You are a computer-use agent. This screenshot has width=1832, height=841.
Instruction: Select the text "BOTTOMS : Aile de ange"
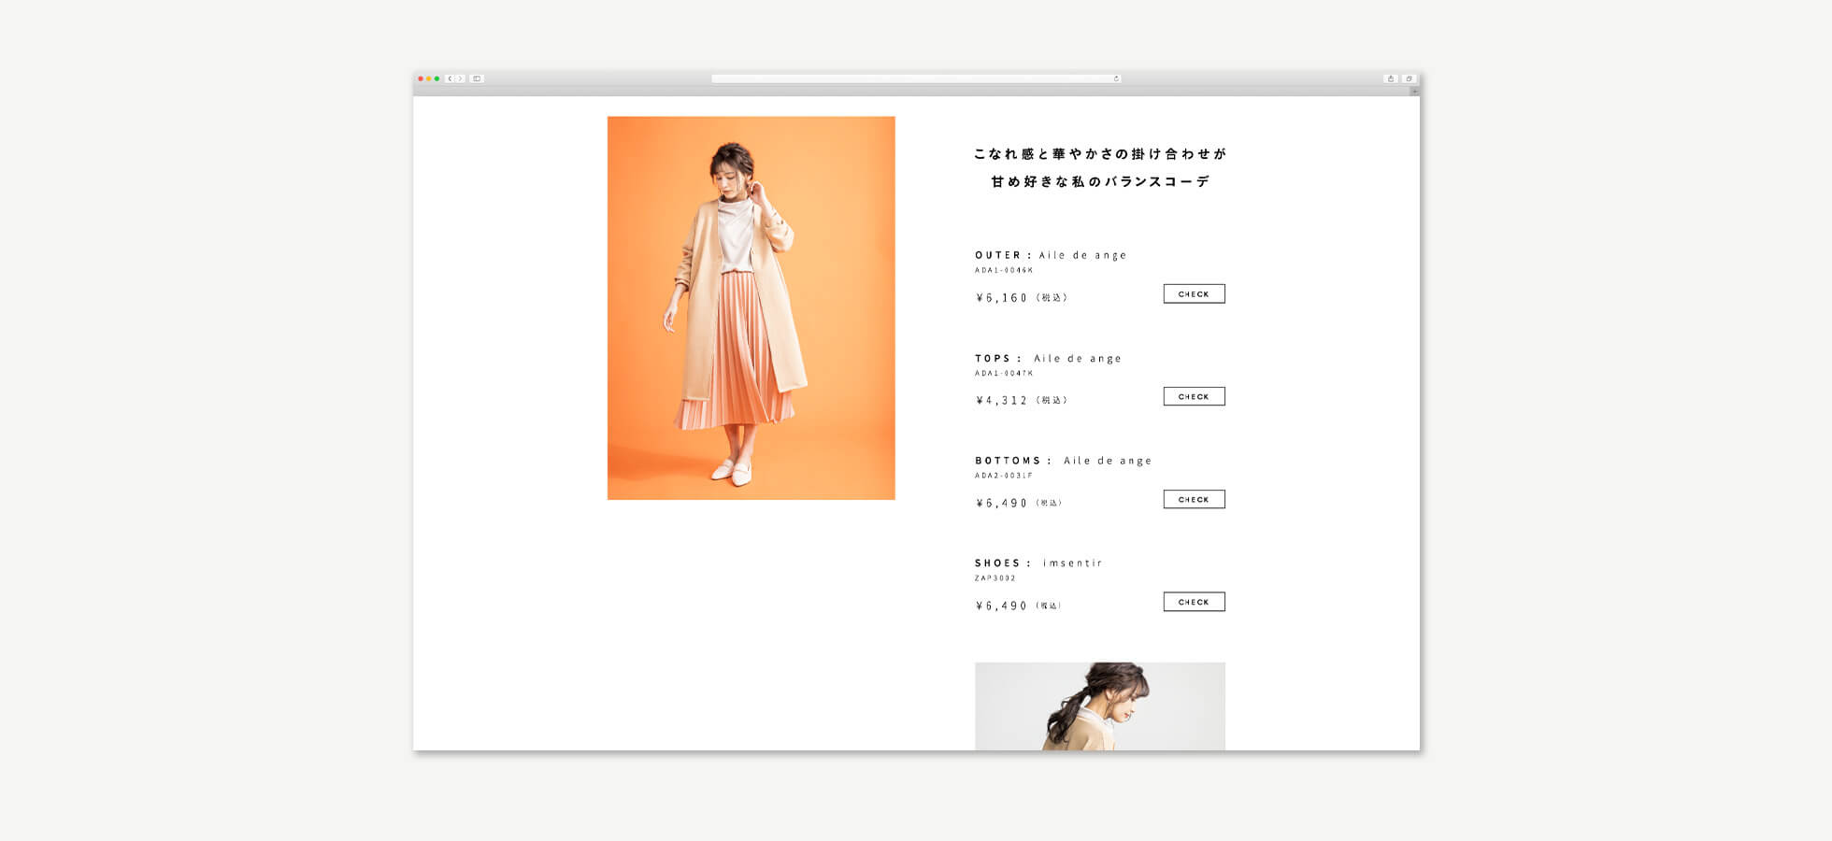1063,461
